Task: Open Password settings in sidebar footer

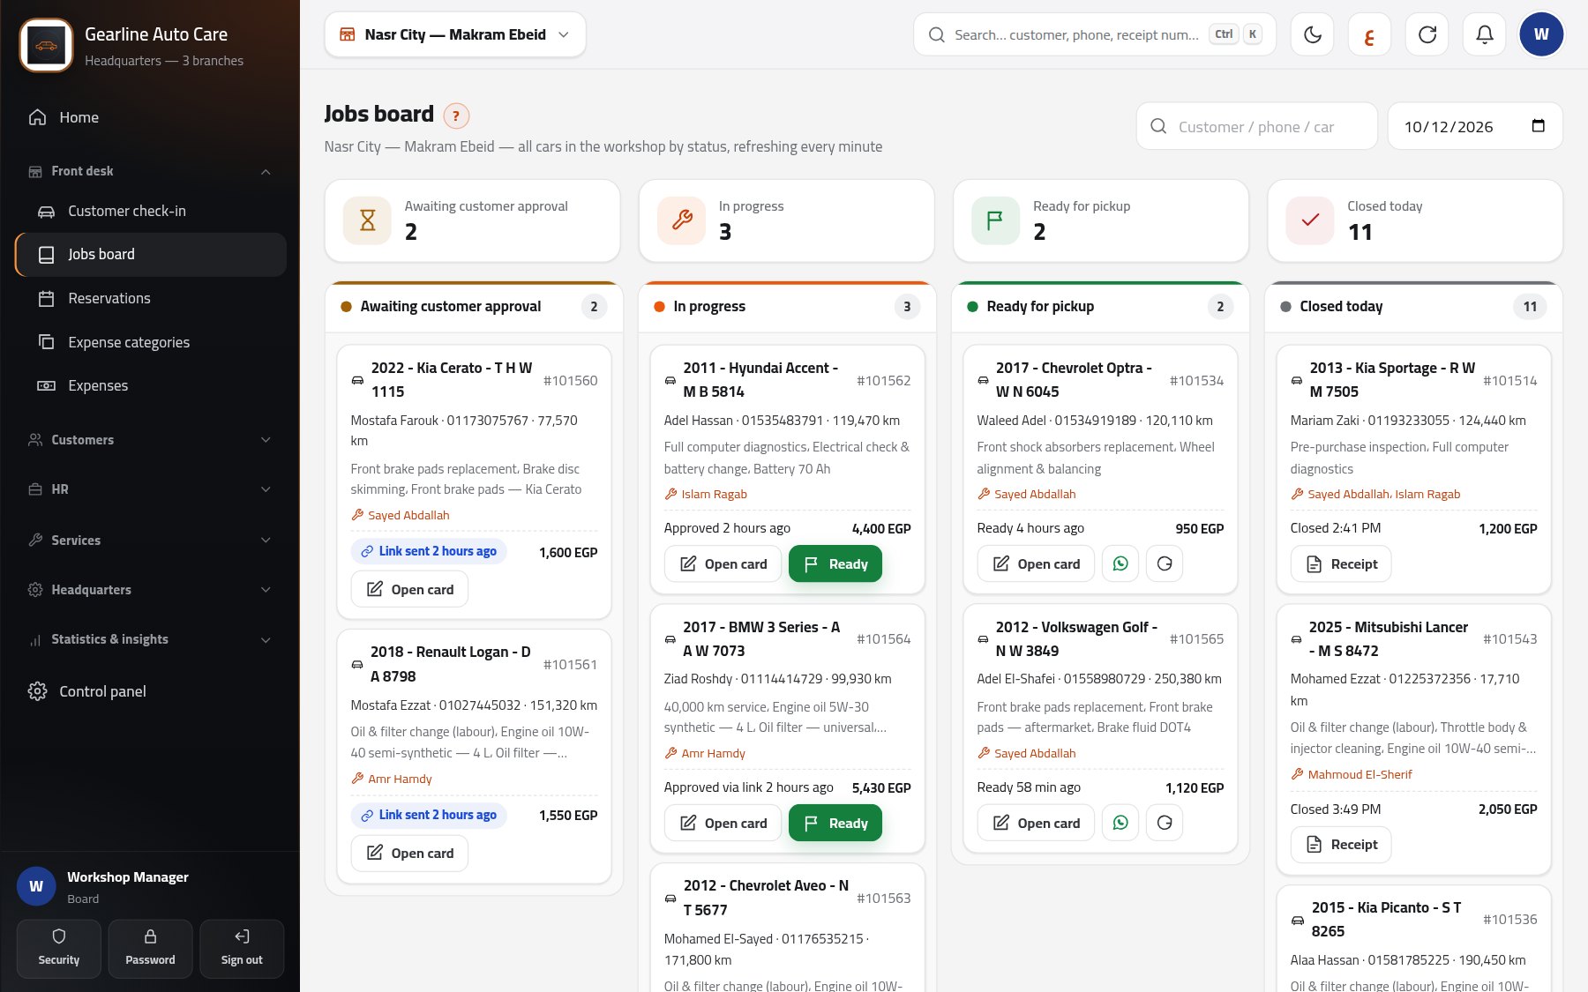Action: pos(150,949)
